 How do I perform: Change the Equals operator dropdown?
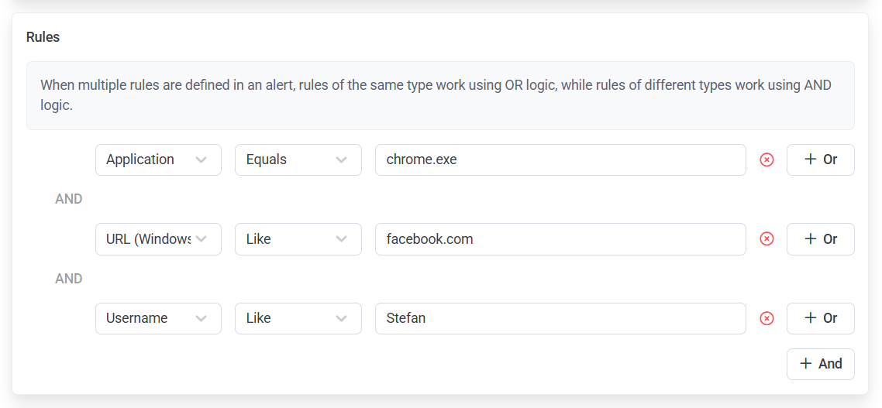click(298, 160)
